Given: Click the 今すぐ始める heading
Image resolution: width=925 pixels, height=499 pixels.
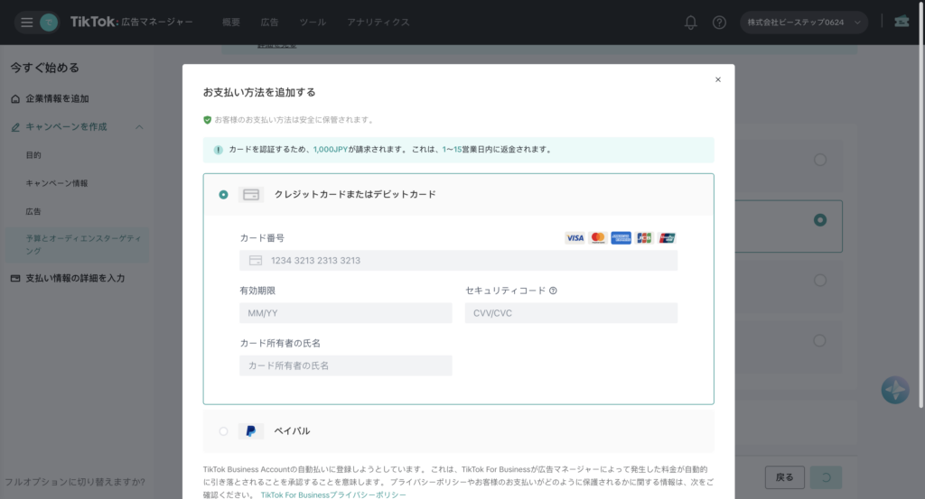Looking at the screenshot, I should coord(45,68).
